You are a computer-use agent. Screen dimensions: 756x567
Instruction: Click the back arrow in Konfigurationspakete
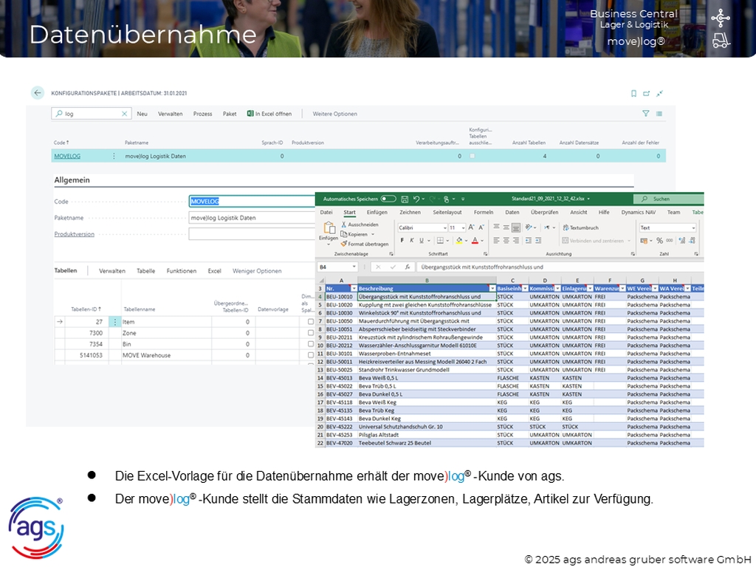click(38, 92)
